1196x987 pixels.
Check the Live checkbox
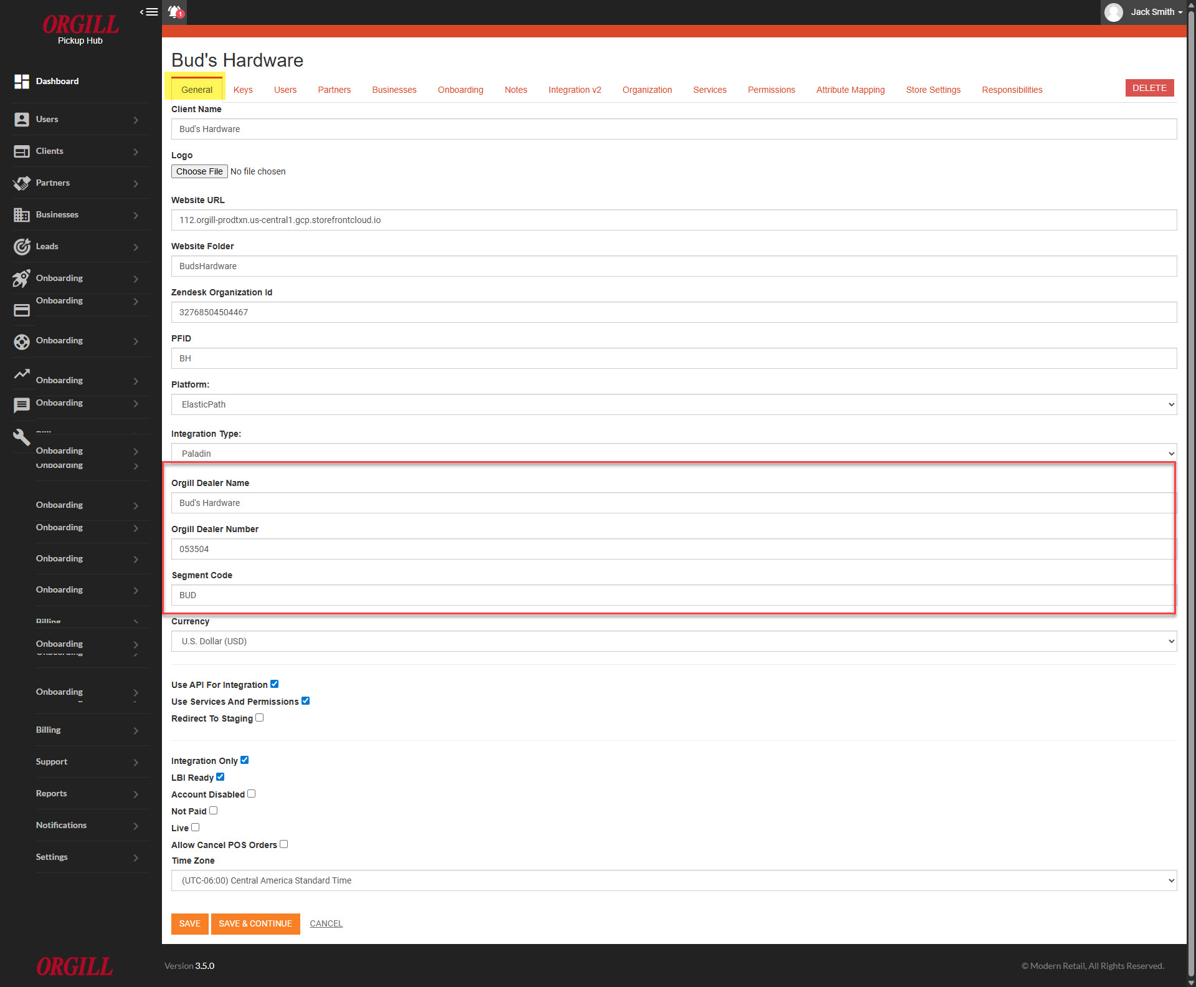(196, 827)
